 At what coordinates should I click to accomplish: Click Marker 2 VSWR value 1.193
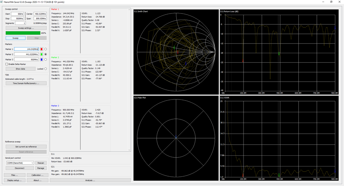(x=98, y=61)
